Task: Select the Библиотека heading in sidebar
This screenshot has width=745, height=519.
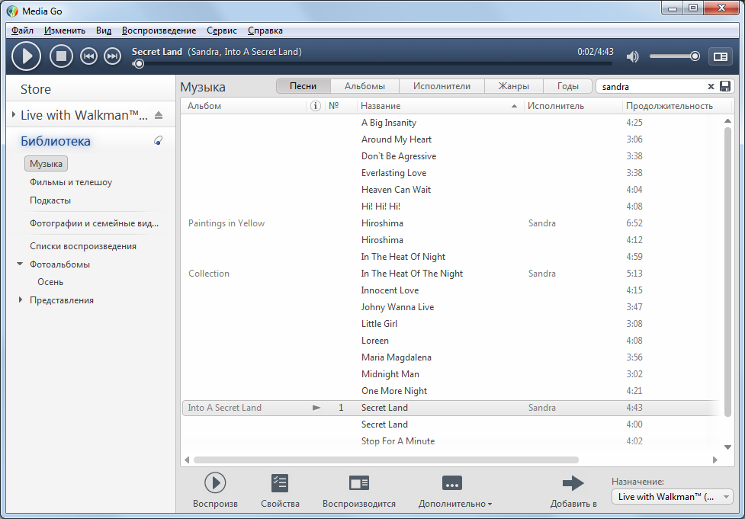Action: click(55, 141)
